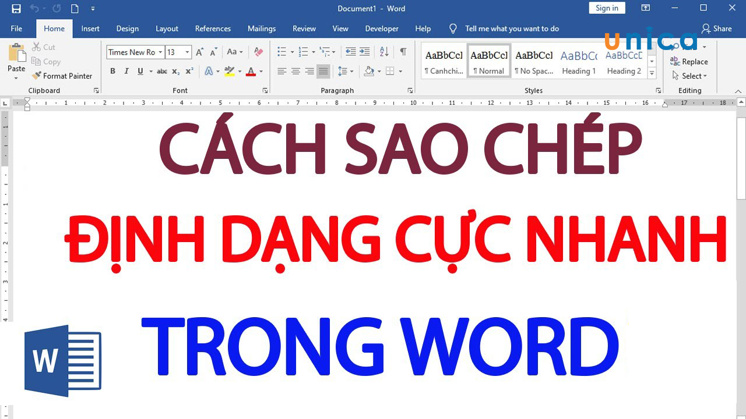Viewport: 746px width, 419px height.
Task: Click the Clear All Formatting icon
Action: (259, 52)
